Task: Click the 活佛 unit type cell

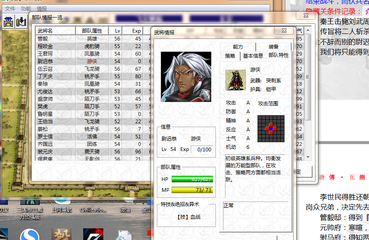Action: coord(92,136)
